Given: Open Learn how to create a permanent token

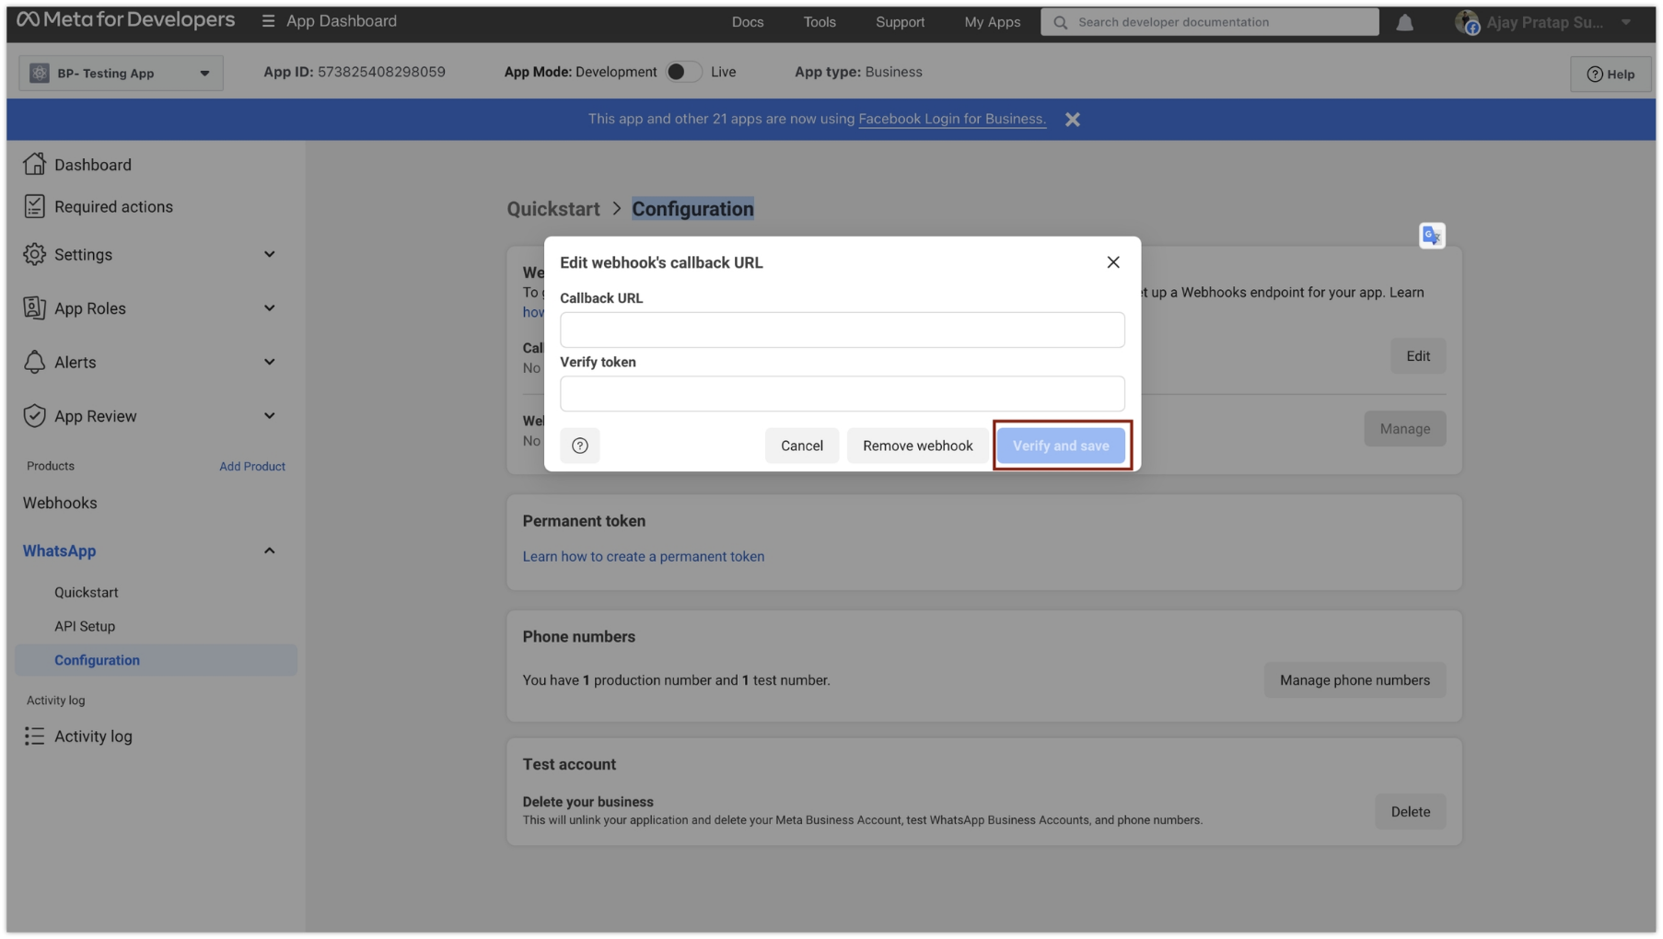Looking at the screenshot, I should click(643, 557).
